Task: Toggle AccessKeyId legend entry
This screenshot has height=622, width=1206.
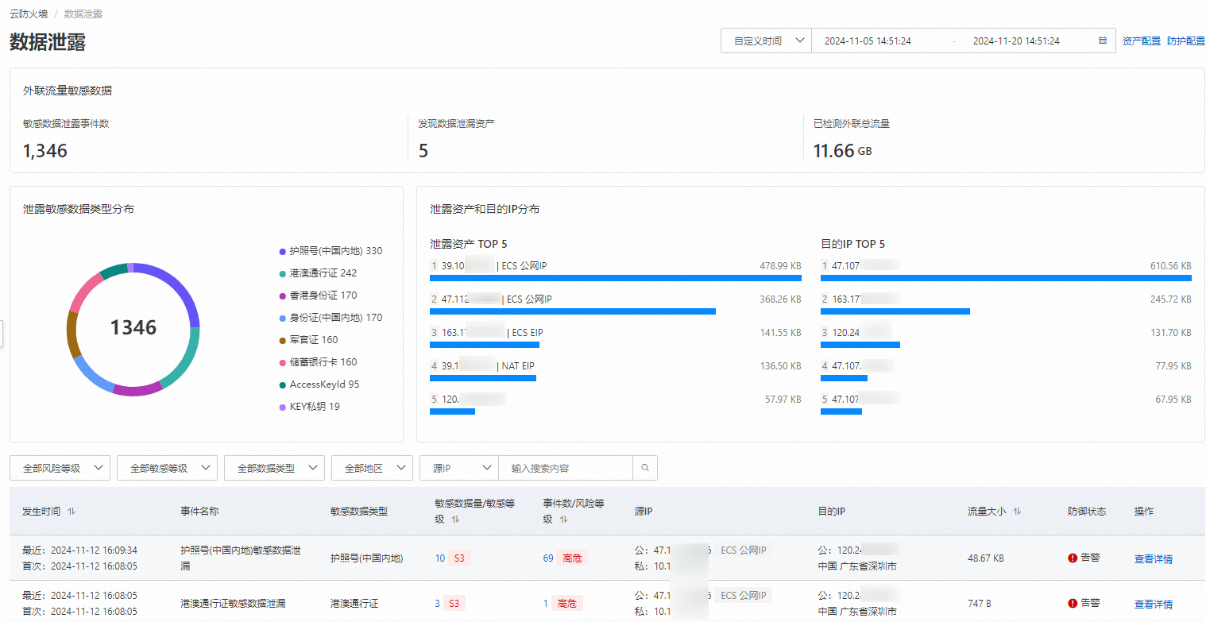Action: point(319,384)
